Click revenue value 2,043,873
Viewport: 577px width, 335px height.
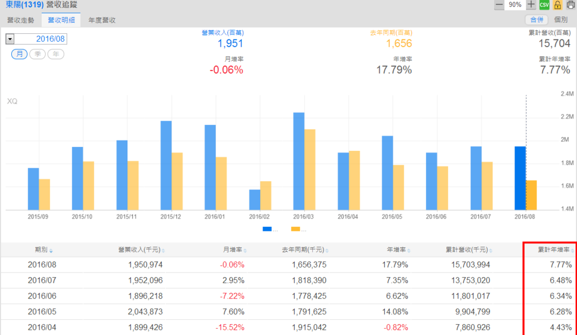point(145,312)
